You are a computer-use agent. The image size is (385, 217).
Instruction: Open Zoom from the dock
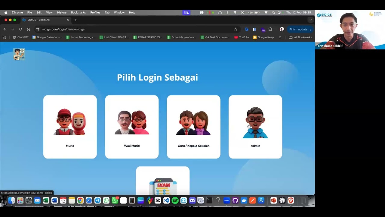click(227, 200)
